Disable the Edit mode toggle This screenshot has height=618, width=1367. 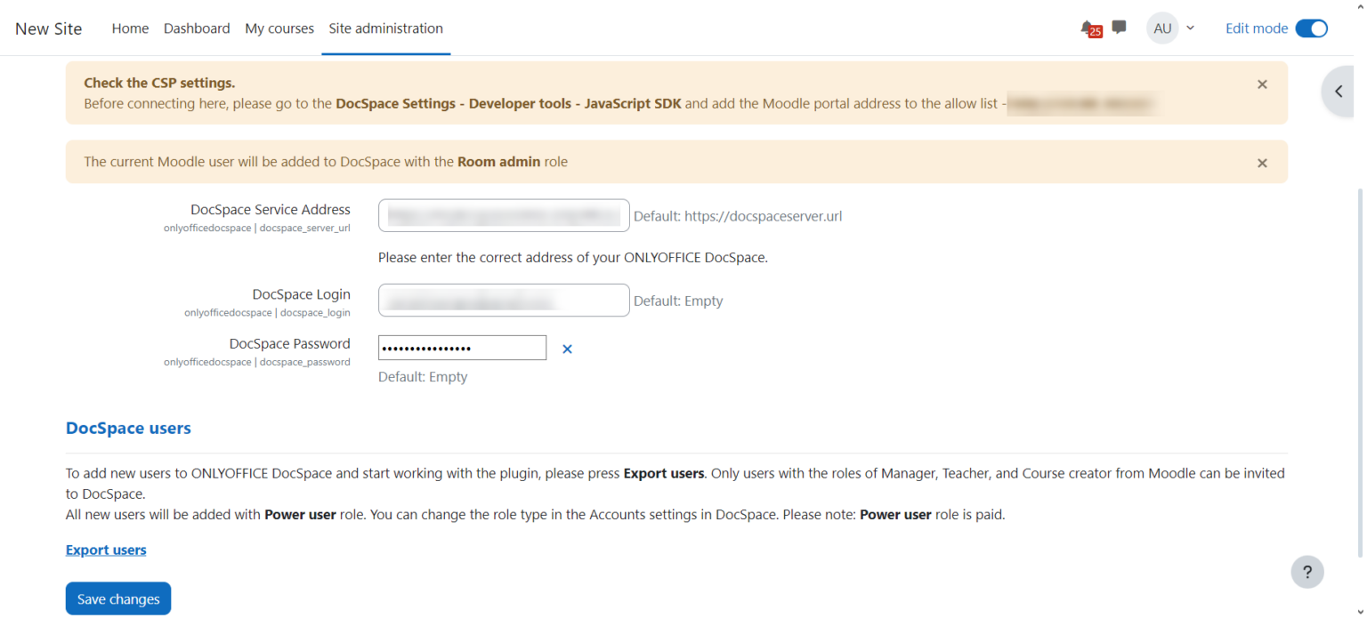pyautogui.click(x=1311, y=28)
